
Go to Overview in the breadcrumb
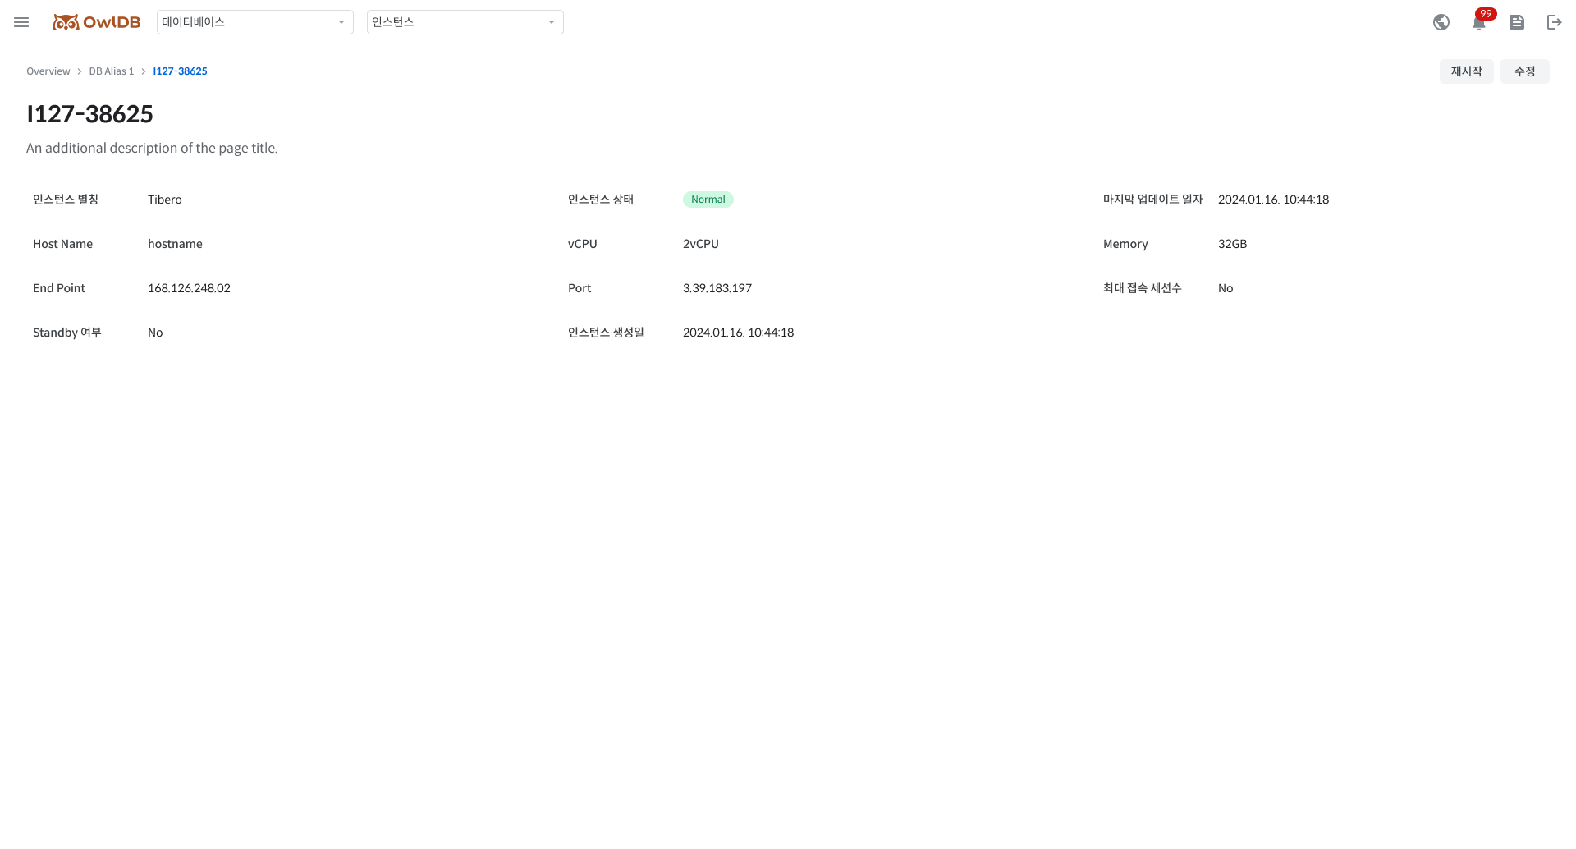[x=48, y=71]
